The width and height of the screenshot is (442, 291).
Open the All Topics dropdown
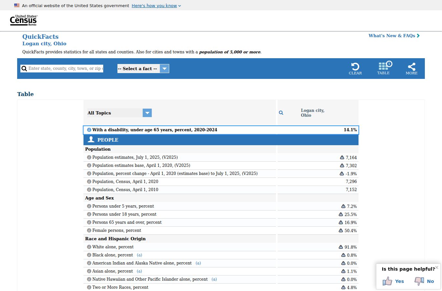click(119, 113)
